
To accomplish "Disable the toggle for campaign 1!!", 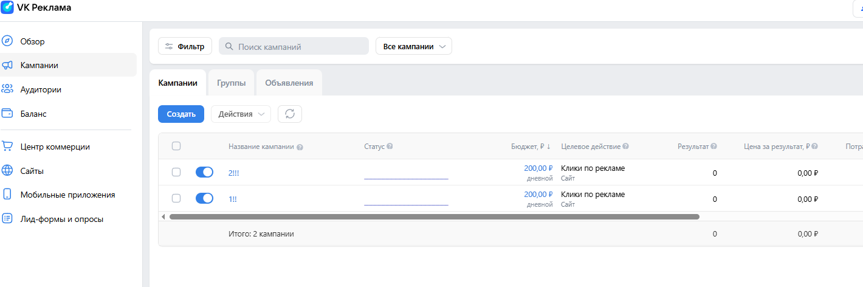I will [204, 198].
